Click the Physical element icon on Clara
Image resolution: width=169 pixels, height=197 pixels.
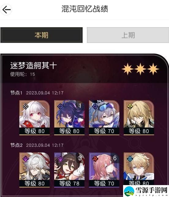(x=25, y=106)
